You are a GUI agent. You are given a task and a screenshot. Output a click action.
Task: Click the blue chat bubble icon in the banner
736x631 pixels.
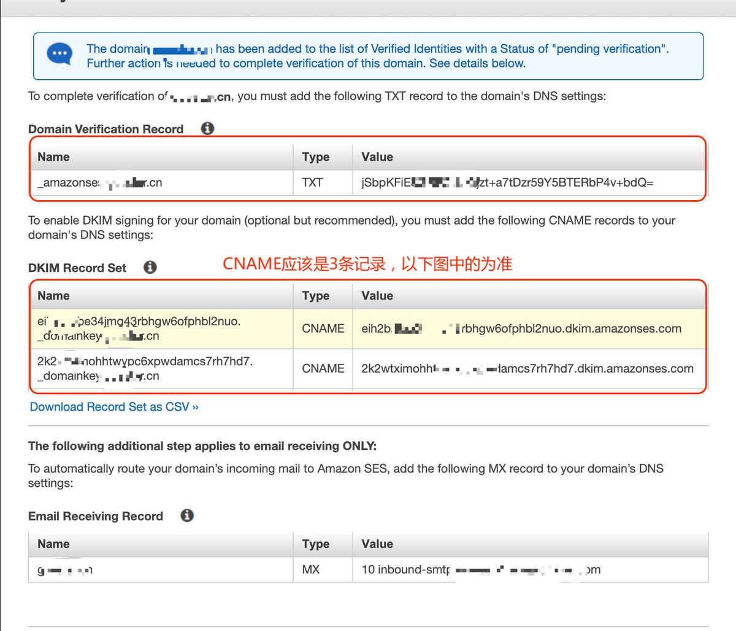click(59, 54)
